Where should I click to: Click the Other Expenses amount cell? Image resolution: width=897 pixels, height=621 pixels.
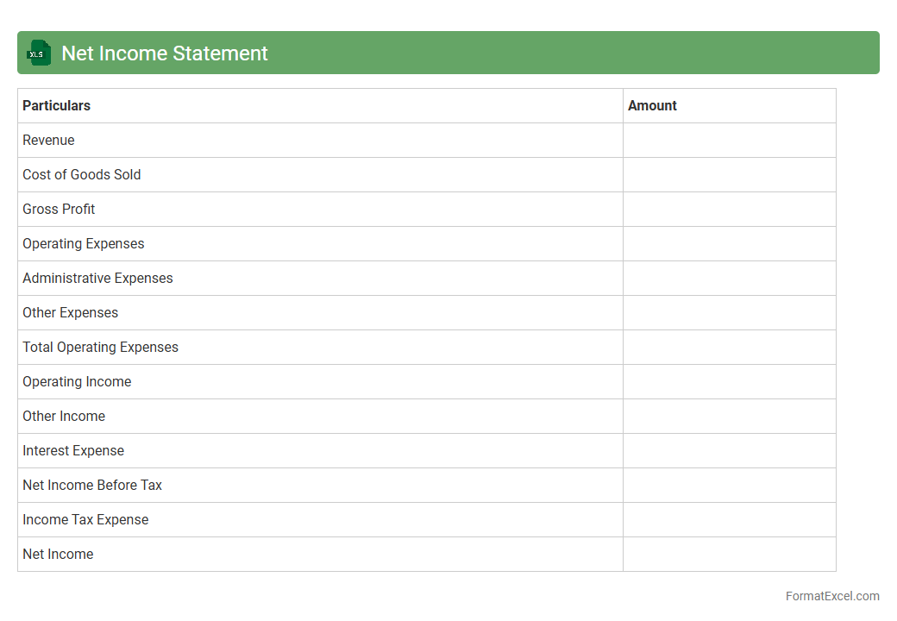(729, 312)
